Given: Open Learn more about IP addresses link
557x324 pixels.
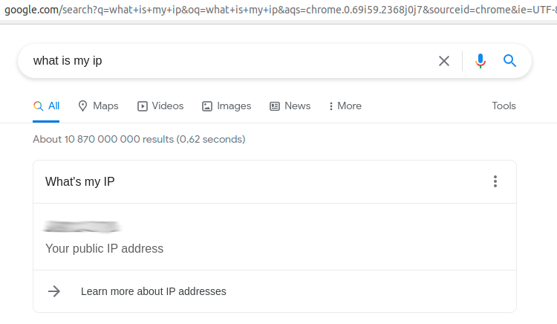Looking at the screenshot, I should (153, 291).
